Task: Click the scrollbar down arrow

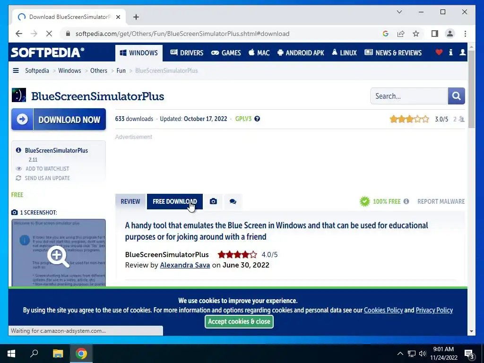Action: click(471, 331)
